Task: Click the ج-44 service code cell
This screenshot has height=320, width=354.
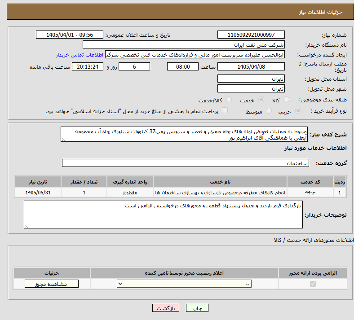Action: pyautogui.click(x=310, y=193)
